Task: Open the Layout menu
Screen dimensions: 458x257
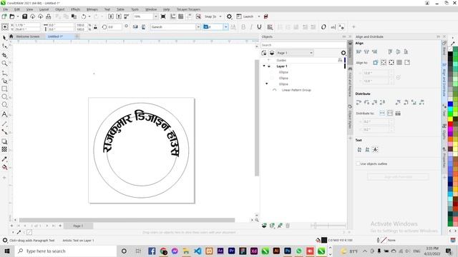Action: (44, 9)
